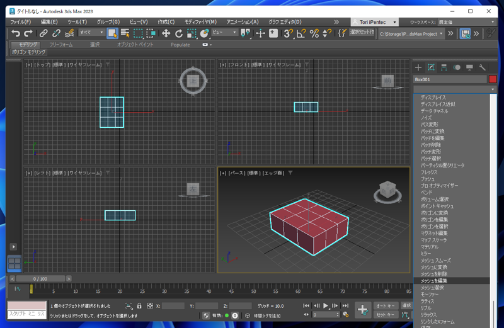Image resolution: width=504 pixels, height=328 pixels.
Task: Click the large Set Keys plus button
Action: 363,310
